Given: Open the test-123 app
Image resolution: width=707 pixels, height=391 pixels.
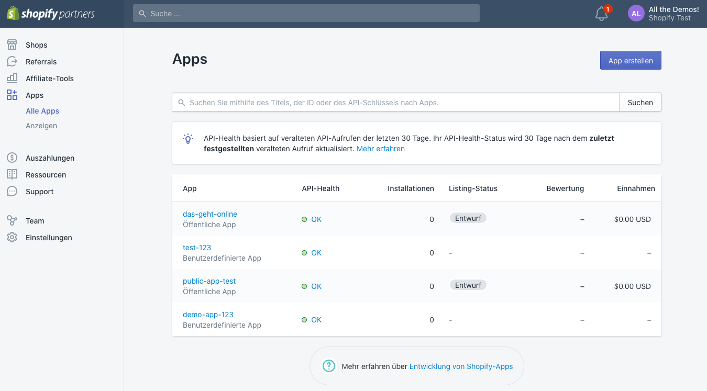Looking at the screenshot, I should 197,248.
